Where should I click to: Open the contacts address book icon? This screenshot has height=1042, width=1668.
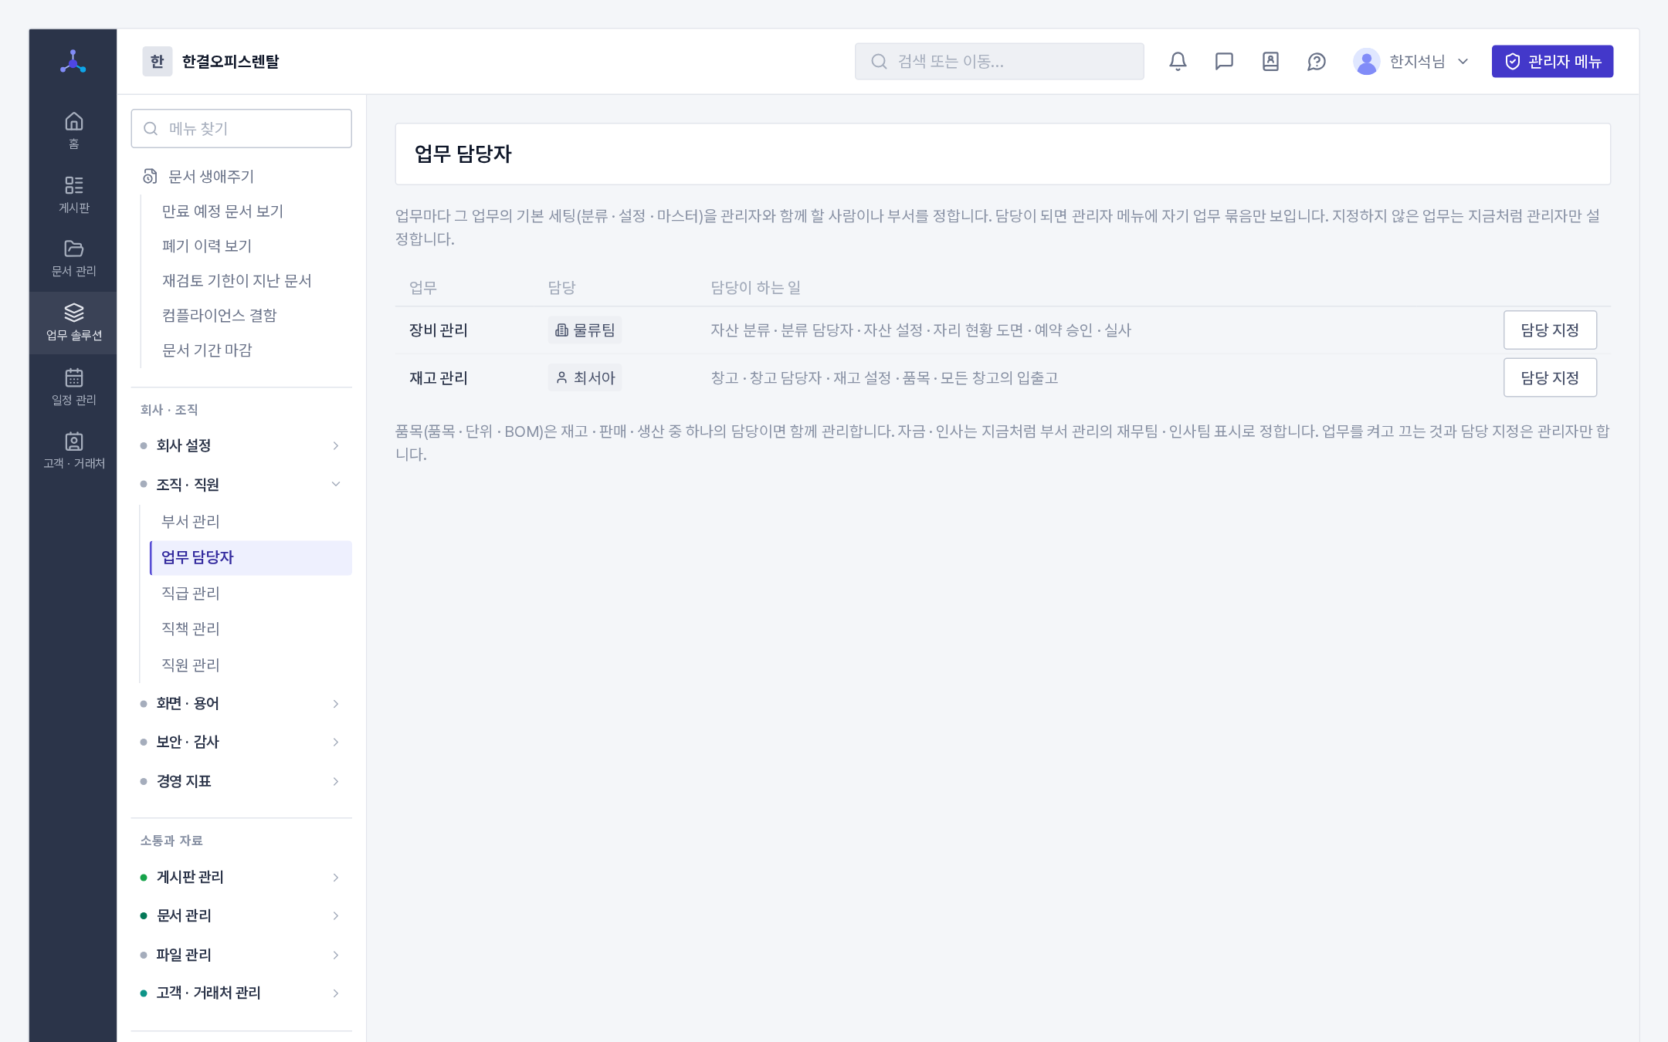tap(1270, 62)
